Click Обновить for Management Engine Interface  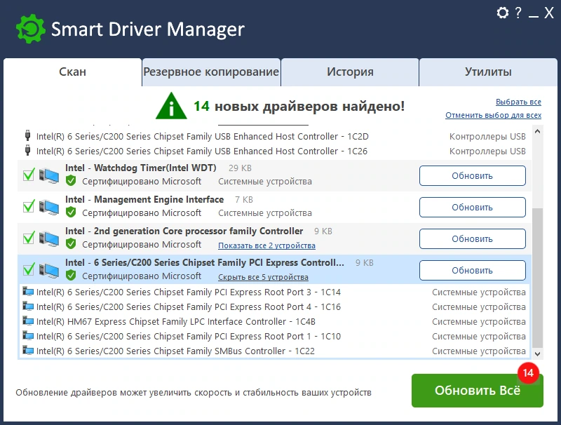coord(472,207)
